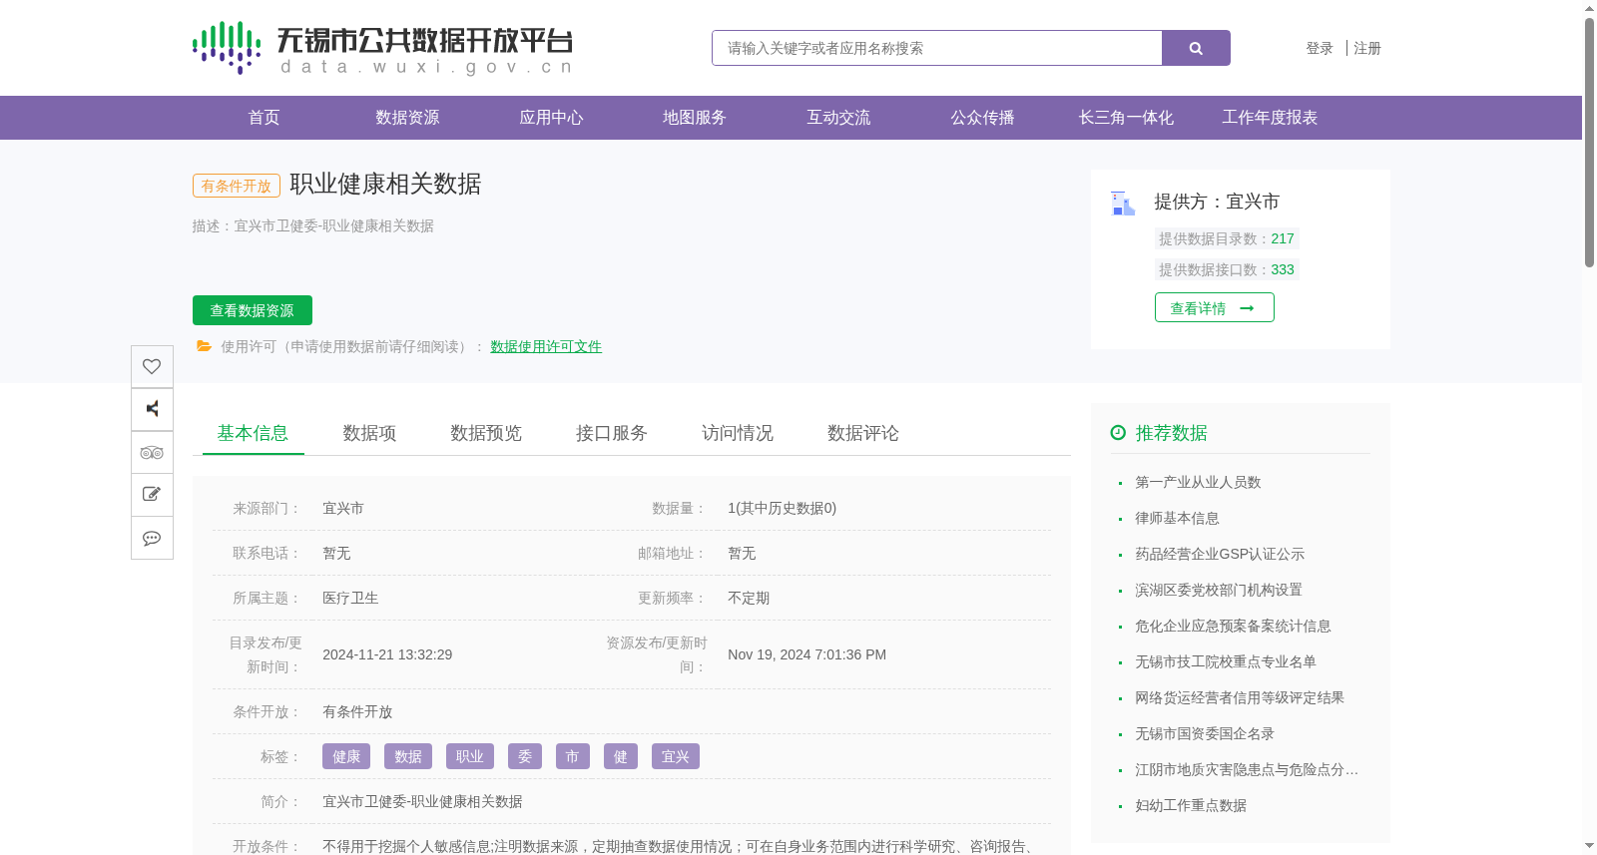Click the 市 tag
This screenshot has height=855, width=1597.
coord(573,756)
